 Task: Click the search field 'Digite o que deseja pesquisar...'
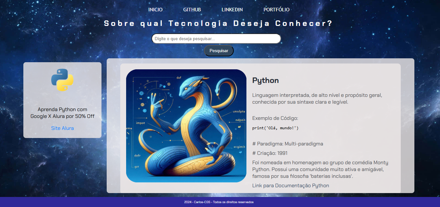pyautogui.click(x=216, y=39)
